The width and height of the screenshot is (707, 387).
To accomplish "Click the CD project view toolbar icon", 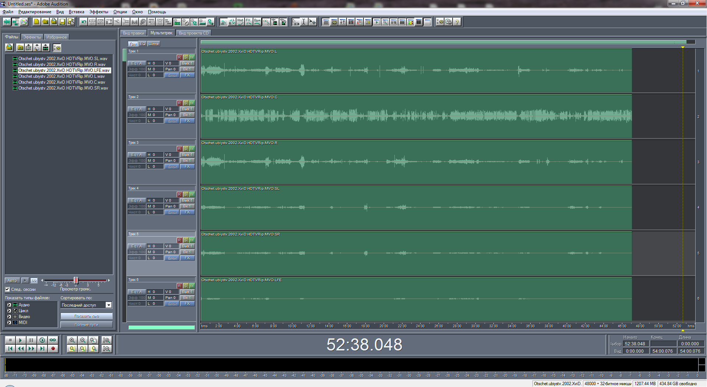I will click(24, 22).
